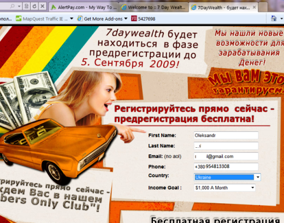The image size is (284, 223).
Task: Open MapQuest Traffic IE favorites link
Action: tap(45, 19)
